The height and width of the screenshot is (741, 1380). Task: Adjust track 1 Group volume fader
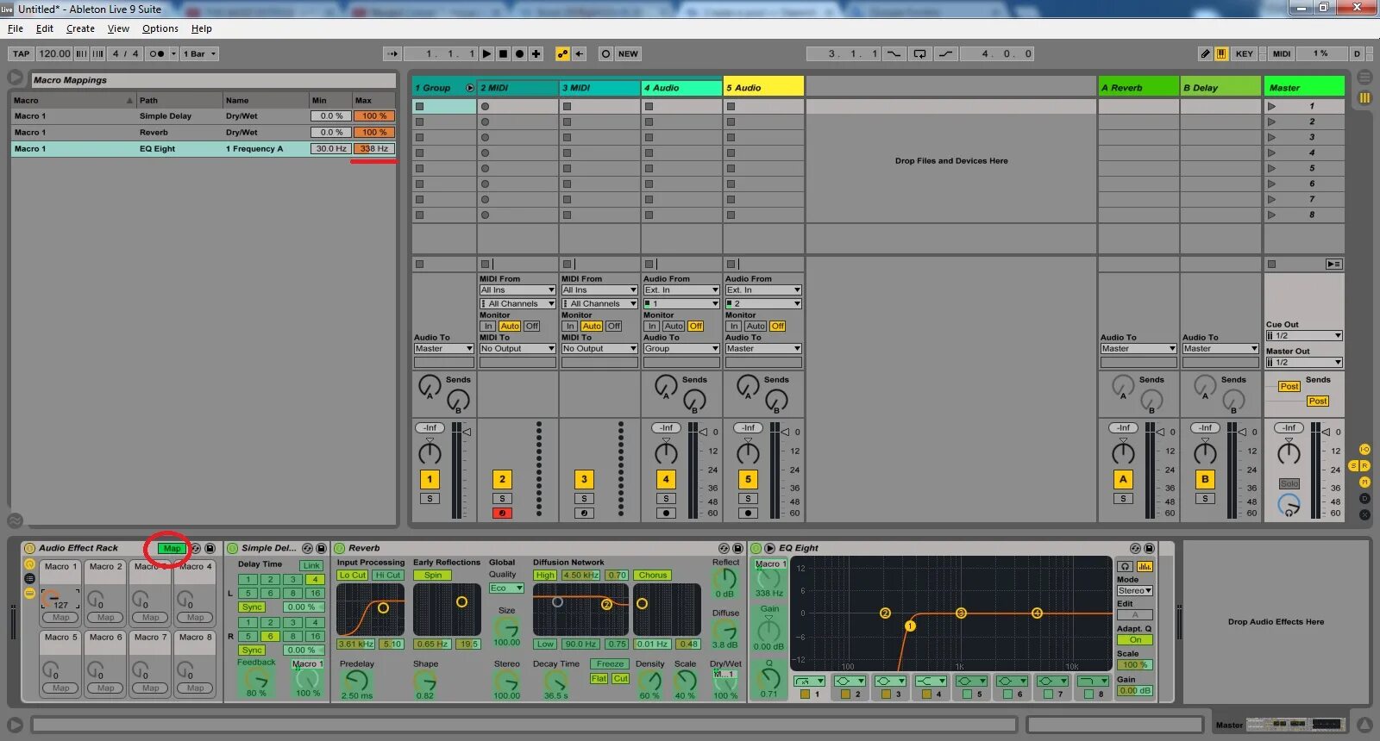pos(467,432)
